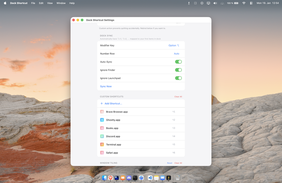Click the Books.app icon in the shortcuts list
The width and height of the screenshot is (282, 183).
[x=102, y=128]
